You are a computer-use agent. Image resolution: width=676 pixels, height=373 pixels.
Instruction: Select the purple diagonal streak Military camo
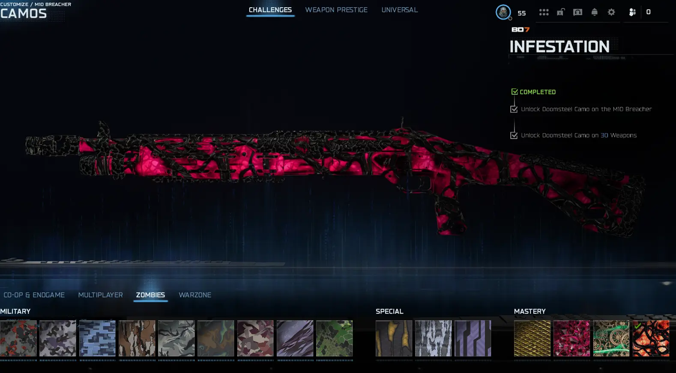[x=295, y=338]
